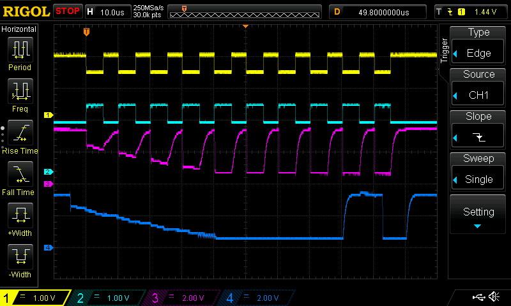
Task: Click the trigger level 1.44 V readout
Action: [485, 12]
